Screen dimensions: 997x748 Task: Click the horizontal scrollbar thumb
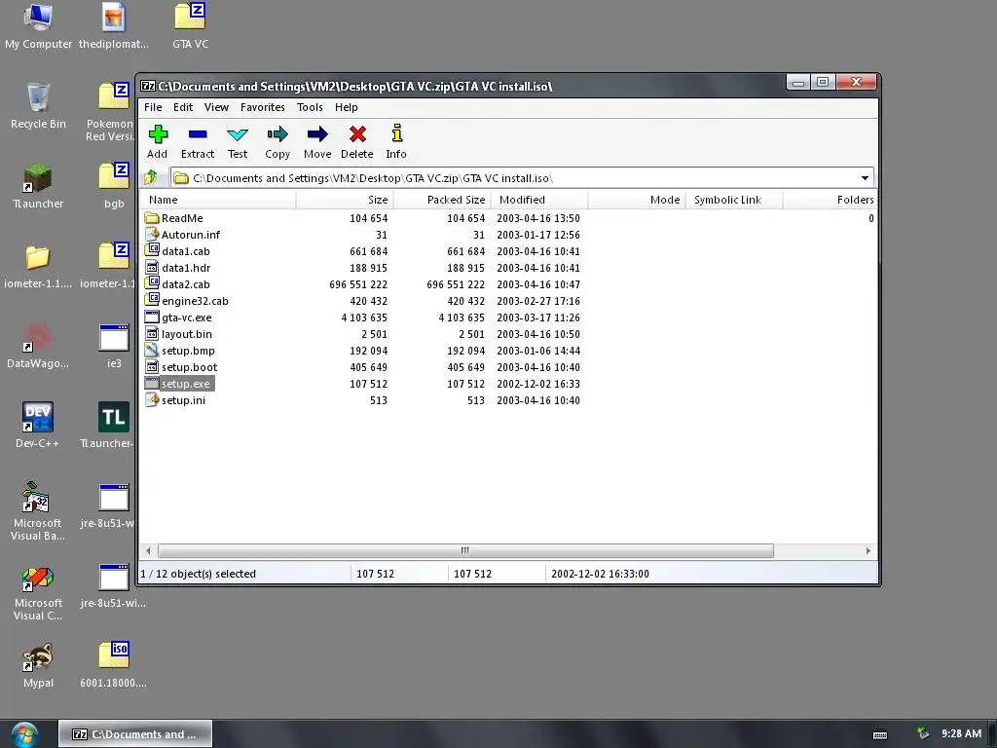(x=465, y=551)
